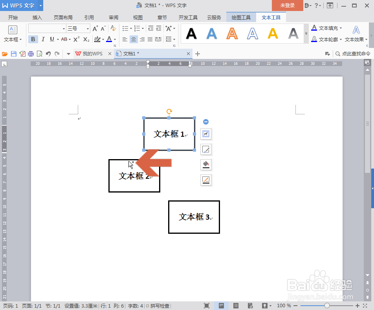The width and height of the screenshot is (374, 310).
Task: Click the distributed alignment icon
Action: pos(158,39)
